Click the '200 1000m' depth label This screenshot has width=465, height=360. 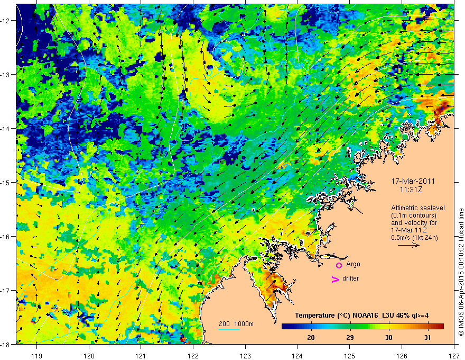236,324
